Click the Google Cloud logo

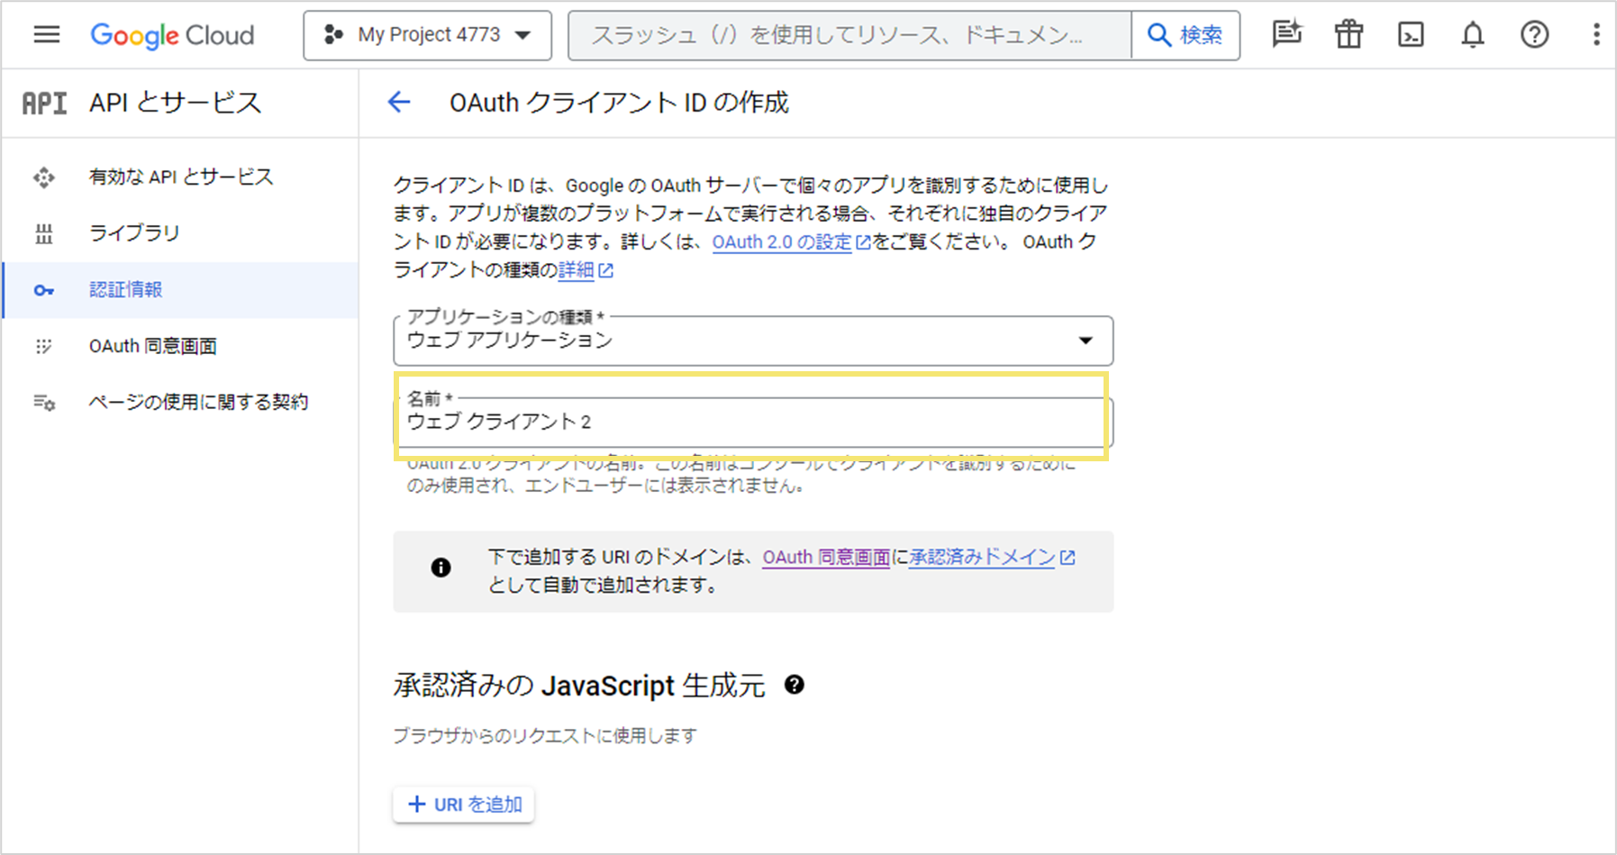point(171,34)
